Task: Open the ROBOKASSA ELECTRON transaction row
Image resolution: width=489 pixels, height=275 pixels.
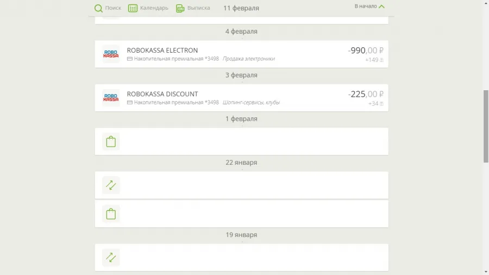Action: 242,54
